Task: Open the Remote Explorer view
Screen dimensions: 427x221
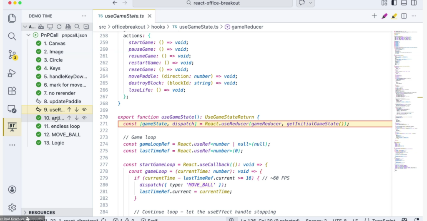Action: 12,109
